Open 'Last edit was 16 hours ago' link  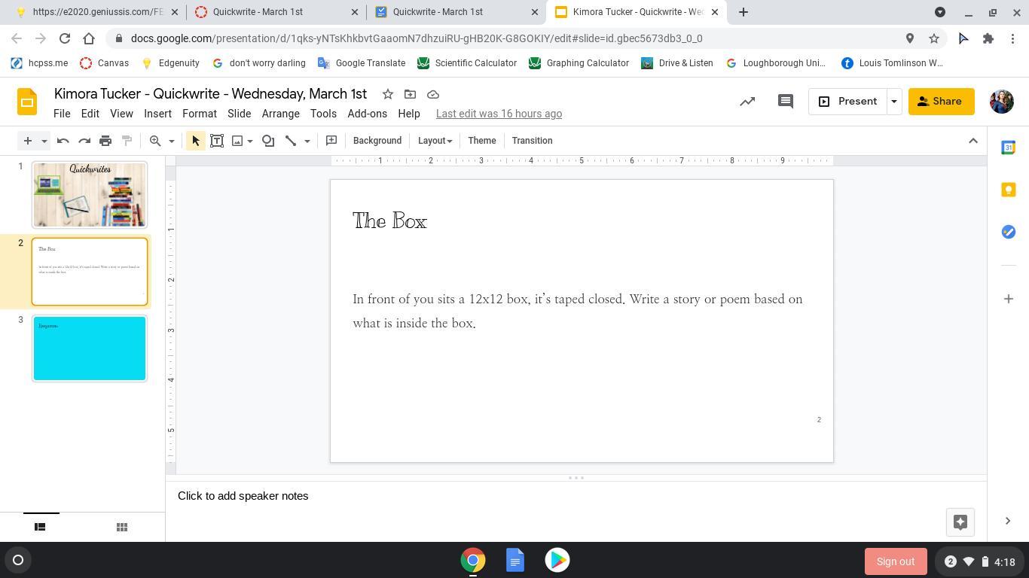(x=499, y=114)
